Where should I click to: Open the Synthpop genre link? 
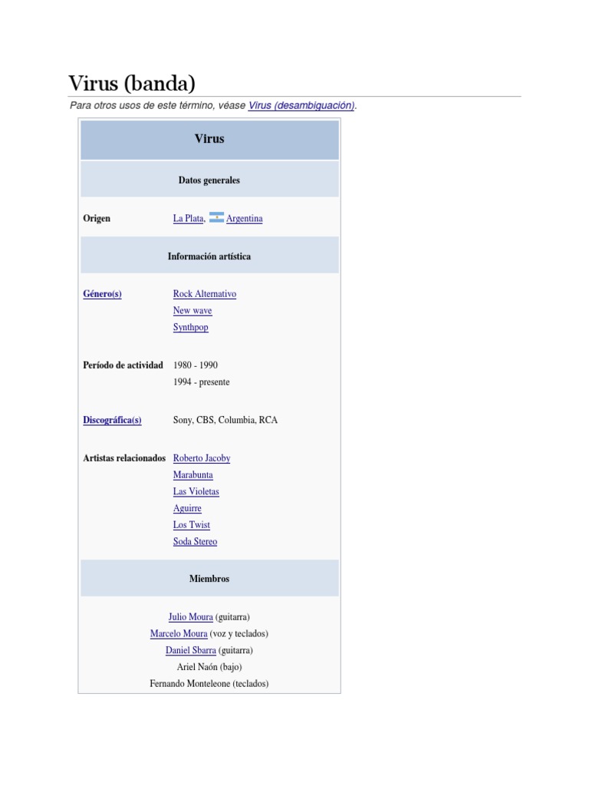pyautogui.click(x=191, y=327)
